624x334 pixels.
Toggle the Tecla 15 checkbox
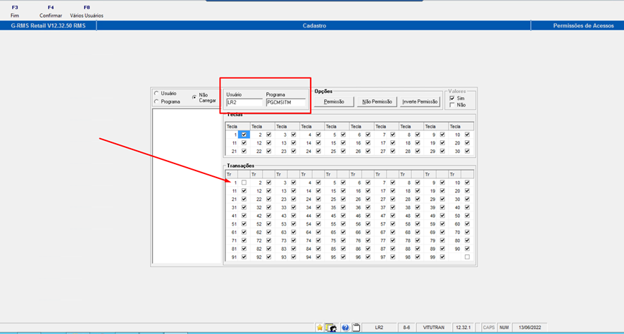pyautogui.click(x=343, y=143)
